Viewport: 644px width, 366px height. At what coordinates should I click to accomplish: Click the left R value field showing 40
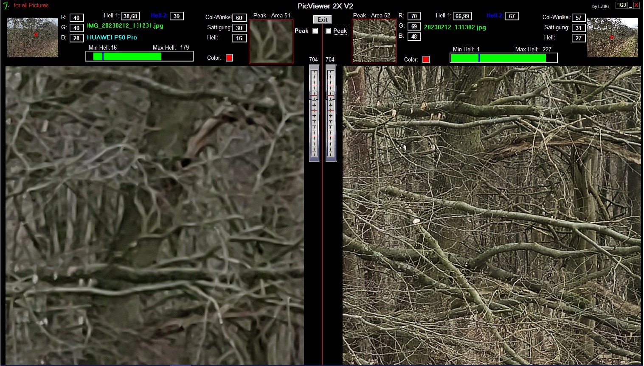point(76,18)
